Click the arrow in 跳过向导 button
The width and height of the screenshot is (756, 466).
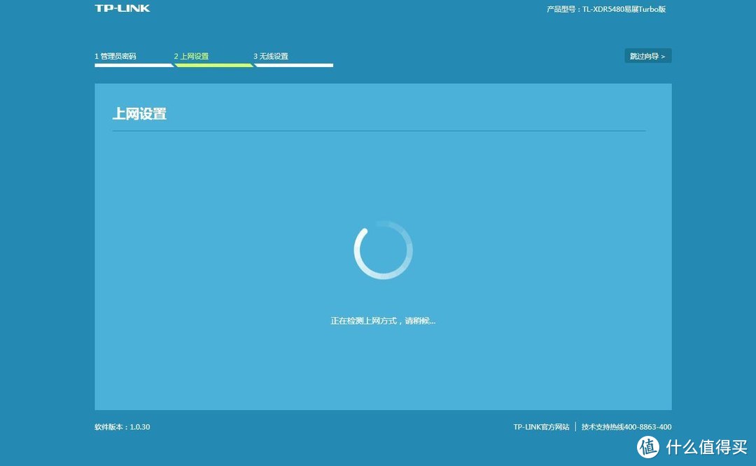pyautogui.click(x=663, y=55)
